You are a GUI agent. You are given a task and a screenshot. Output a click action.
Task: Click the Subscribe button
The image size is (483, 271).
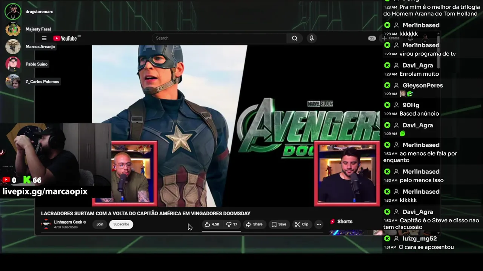click(121, 224)
